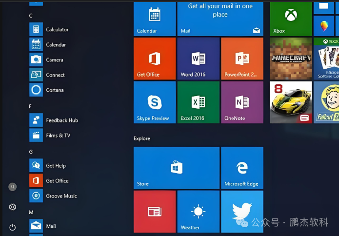
Task: Open the Get Office tile
Action: pyautogui.click(x=155, y=59)
